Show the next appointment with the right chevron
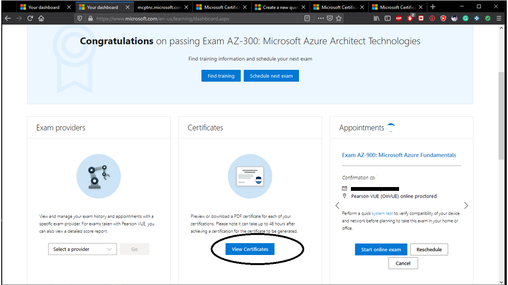The image size is (508, 285). pyautogui.click(x=466, y=206)
